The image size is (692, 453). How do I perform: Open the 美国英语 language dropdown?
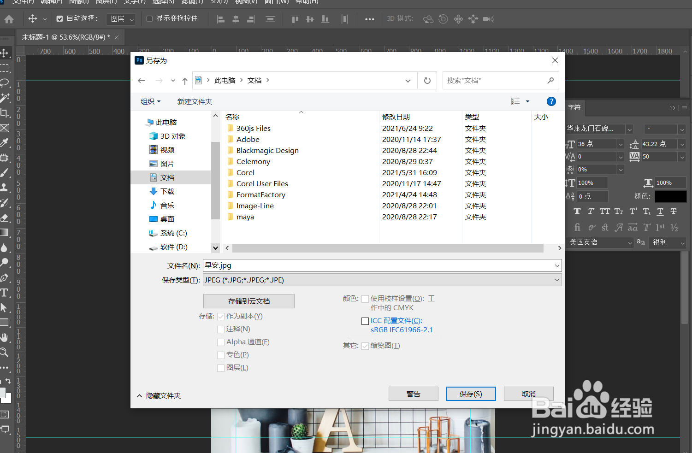pos(600,242)
